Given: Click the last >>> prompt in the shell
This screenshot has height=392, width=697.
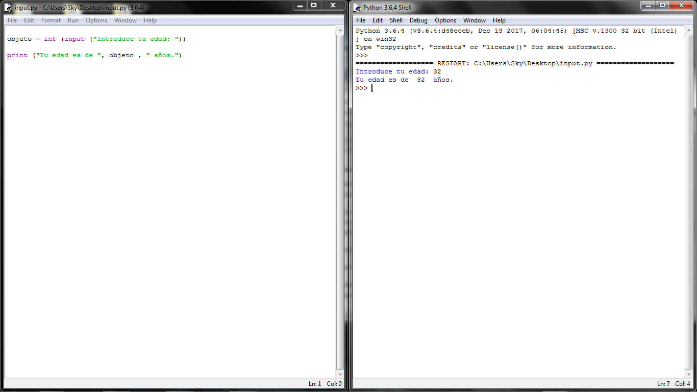Looking at the screenshot, I should (x=361, y=88).
